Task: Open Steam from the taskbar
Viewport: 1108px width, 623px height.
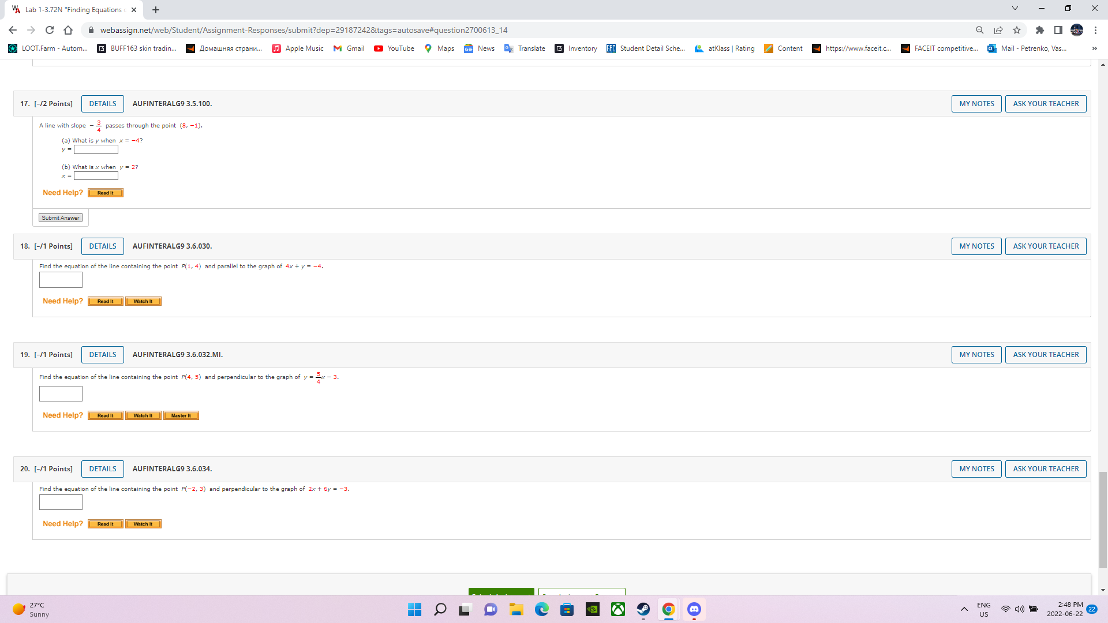Action: (643, 609)
